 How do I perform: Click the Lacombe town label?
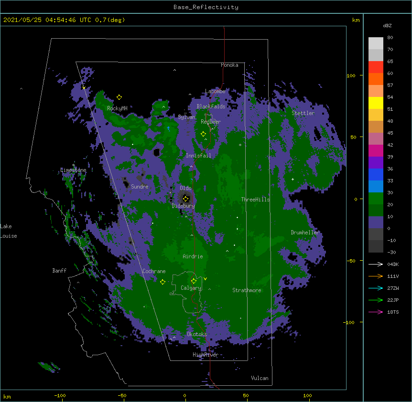[x=215, y=91]
